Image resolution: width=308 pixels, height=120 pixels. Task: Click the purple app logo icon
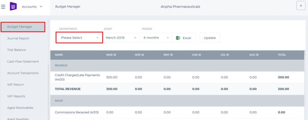13,7
